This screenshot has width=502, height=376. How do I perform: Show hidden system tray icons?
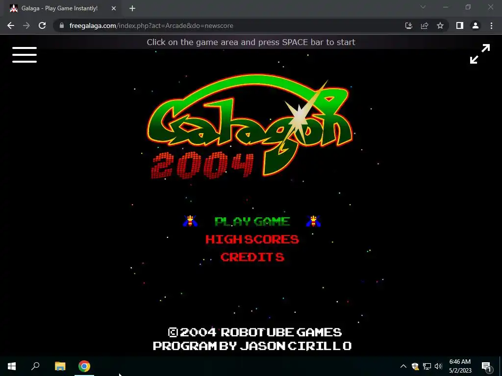403,366
